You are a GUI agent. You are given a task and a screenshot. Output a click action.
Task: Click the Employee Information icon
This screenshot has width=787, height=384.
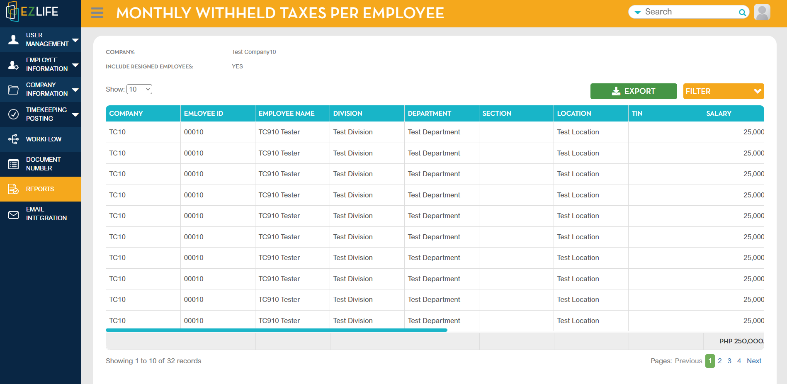13,65
